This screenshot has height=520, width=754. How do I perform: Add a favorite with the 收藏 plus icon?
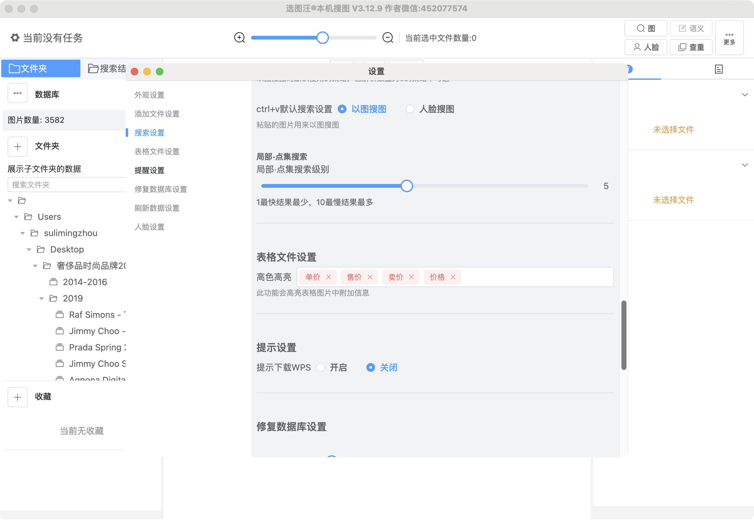tap(18, 397)
